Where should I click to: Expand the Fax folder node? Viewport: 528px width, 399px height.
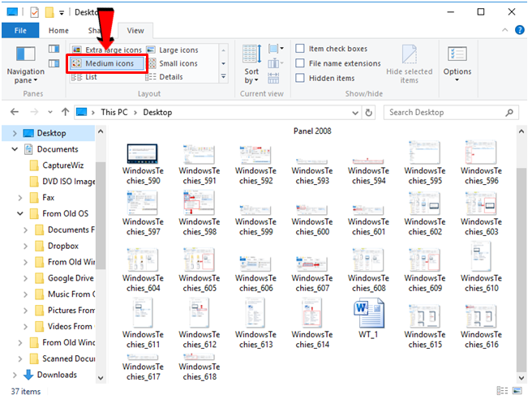tap(19, 198)
